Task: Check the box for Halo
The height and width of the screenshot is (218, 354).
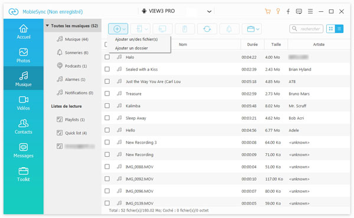Action: click(x=107, y=57)
